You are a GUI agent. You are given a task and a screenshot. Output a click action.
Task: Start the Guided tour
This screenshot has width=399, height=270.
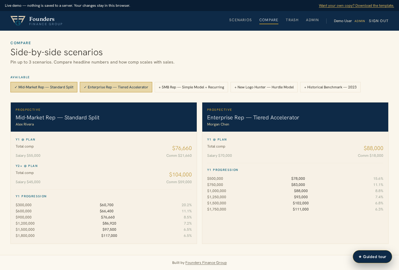[372, 256]
